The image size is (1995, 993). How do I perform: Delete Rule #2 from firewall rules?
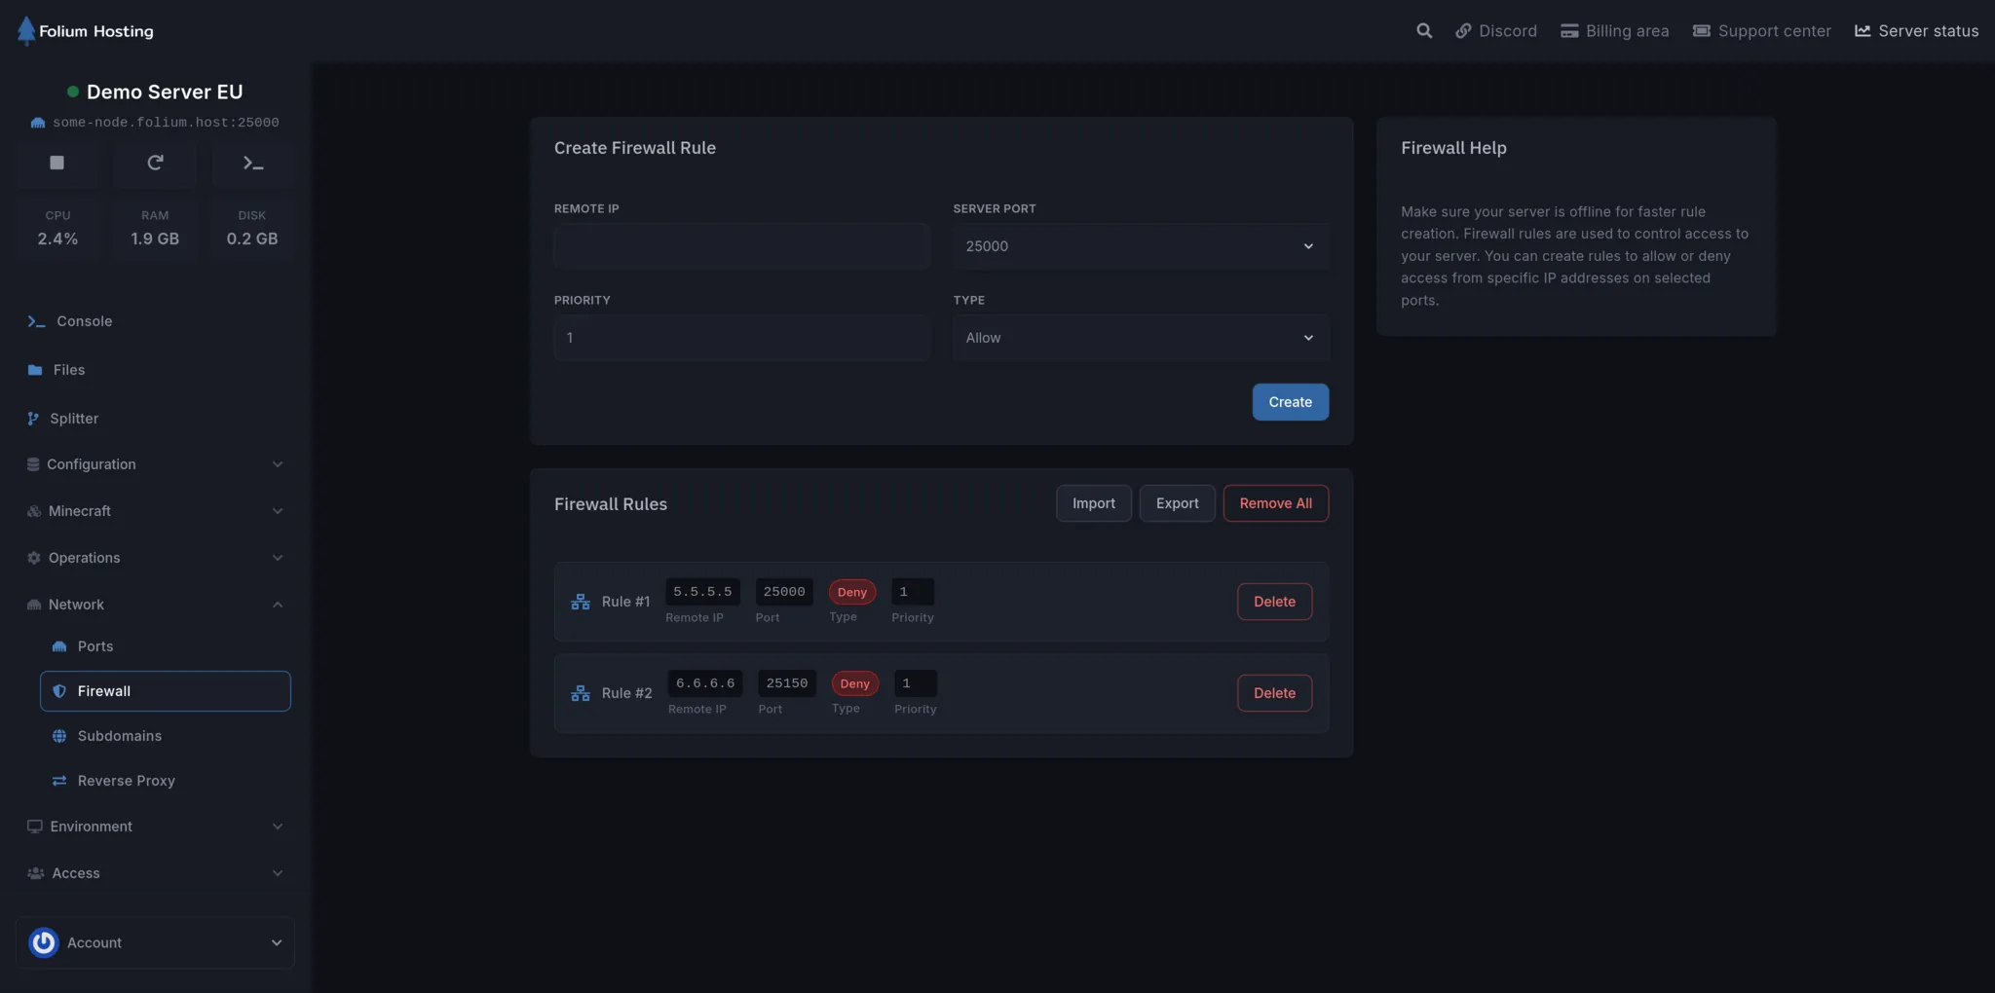coord(1275,692)
